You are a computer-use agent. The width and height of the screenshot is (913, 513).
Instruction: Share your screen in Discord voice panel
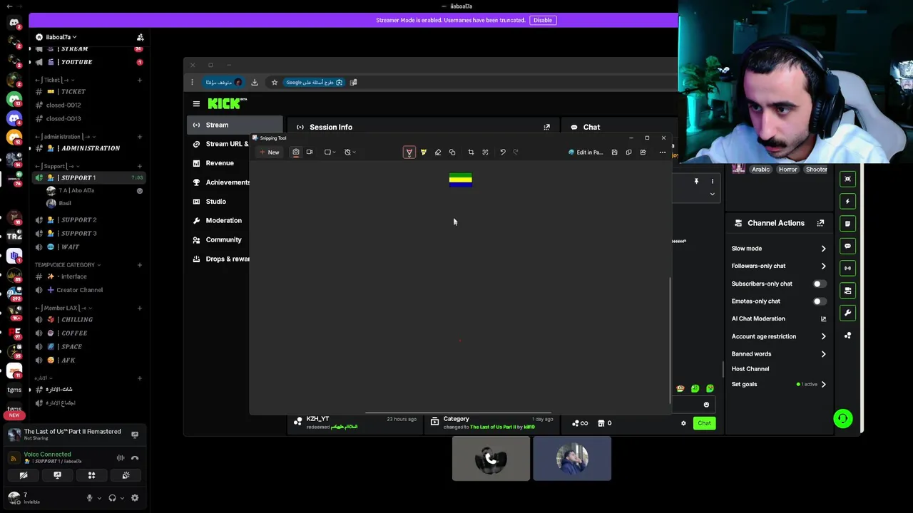pos(57,475)
